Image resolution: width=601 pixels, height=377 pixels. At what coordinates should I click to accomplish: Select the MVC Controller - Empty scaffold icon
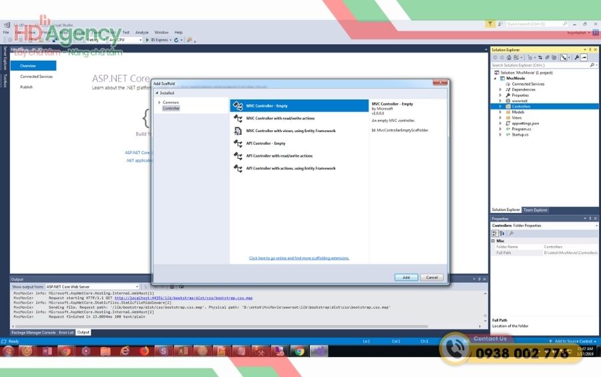(238, 106)
